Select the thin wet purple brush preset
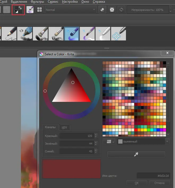 (87, 34)
